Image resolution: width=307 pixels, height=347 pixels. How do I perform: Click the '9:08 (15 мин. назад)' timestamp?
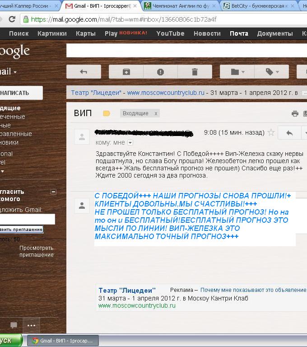234,132
